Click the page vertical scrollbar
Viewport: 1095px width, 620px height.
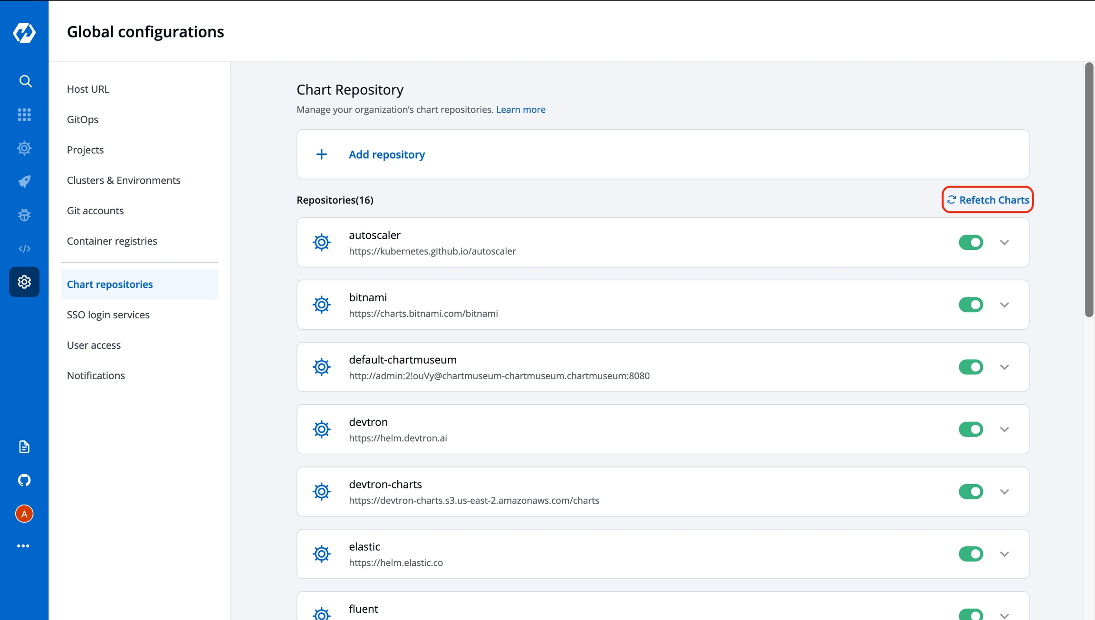click(1089, 190)
